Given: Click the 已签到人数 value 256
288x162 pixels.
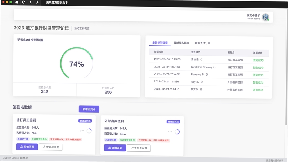Looking at the screenshot, I should (x=108, y=92).
